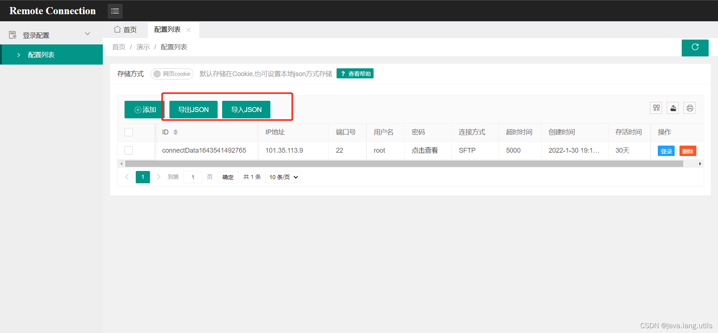The height and width of the screenshot is (333, 718).
Task: Click the green refresh icon button
Action: click(695, 47)
